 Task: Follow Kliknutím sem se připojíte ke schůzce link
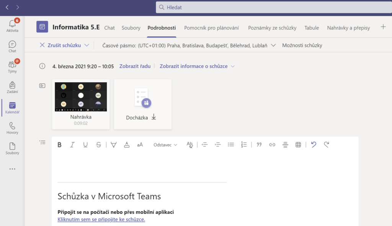coord(101,219)
